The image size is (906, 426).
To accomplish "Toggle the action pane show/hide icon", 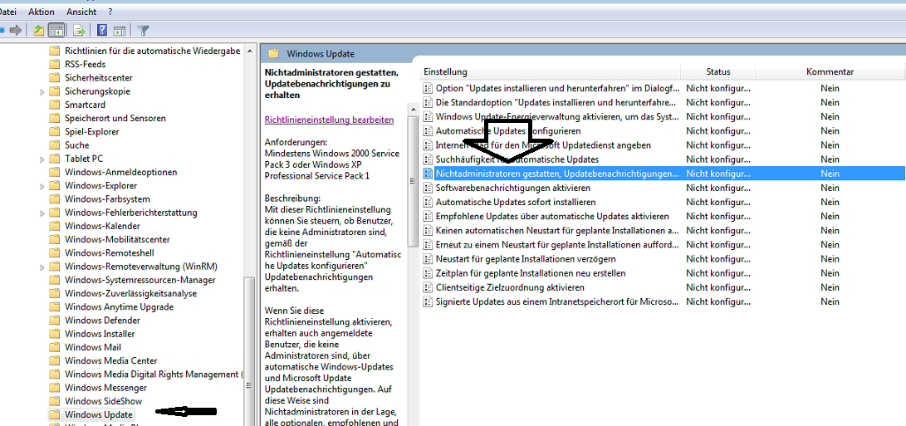I will [120, 30].
